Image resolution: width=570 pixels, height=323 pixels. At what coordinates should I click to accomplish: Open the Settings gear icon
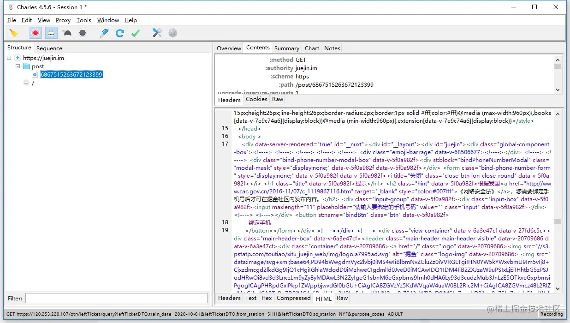point(173,33)
